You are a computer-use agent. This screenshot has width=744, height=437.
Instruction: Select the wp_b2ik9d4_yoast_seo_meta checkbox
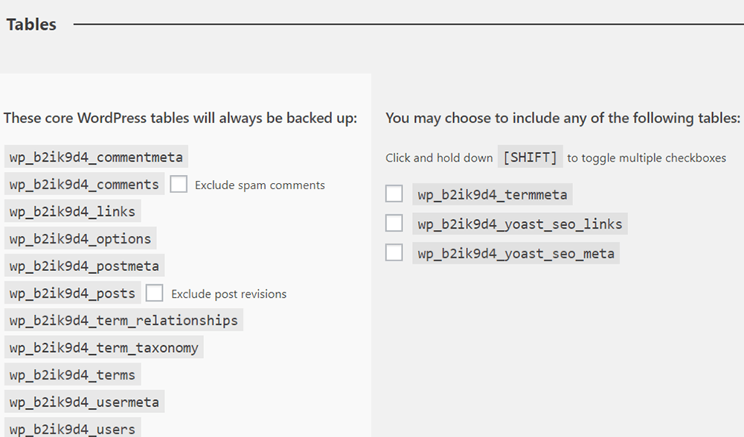pyautogui.click(x=394, y=253)
